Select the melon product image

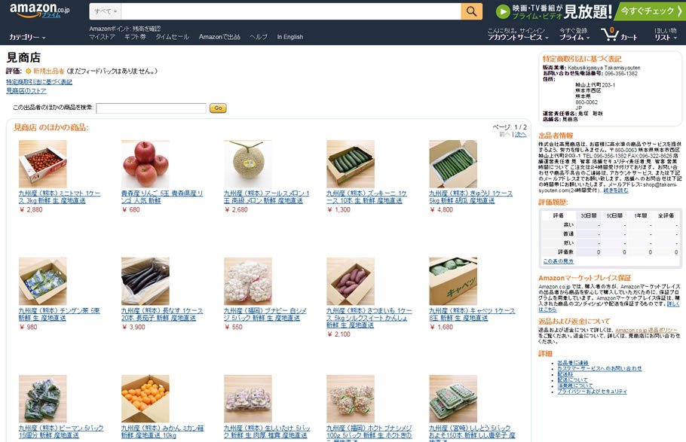click(x=247, y=163)
